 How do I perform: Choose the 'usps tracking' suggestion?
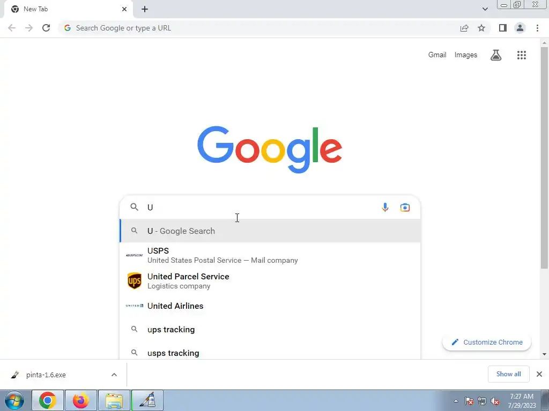[270, 352]
